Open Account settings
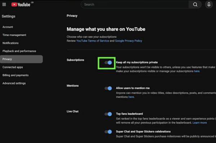The width and height of the screenshot is (216, 143). [8, 27]
